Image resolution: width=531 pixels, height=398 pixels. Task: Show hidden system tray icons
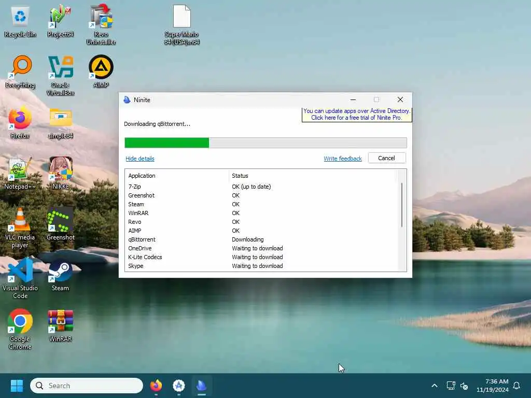[435, 386]
